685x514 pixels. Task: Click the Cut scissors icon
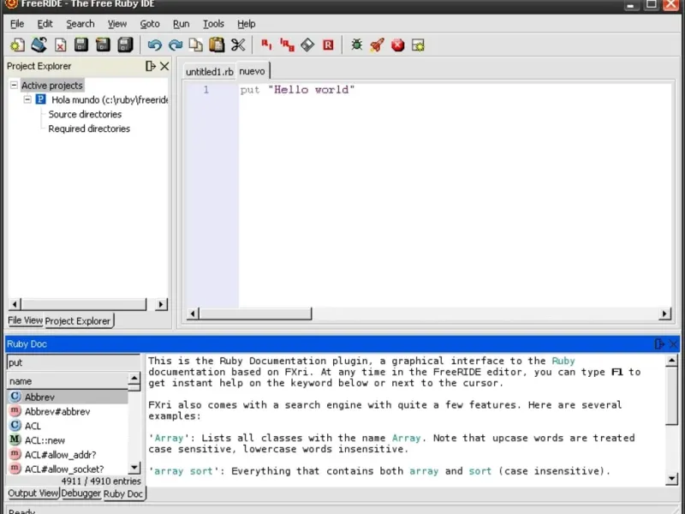tap(238, 45)
